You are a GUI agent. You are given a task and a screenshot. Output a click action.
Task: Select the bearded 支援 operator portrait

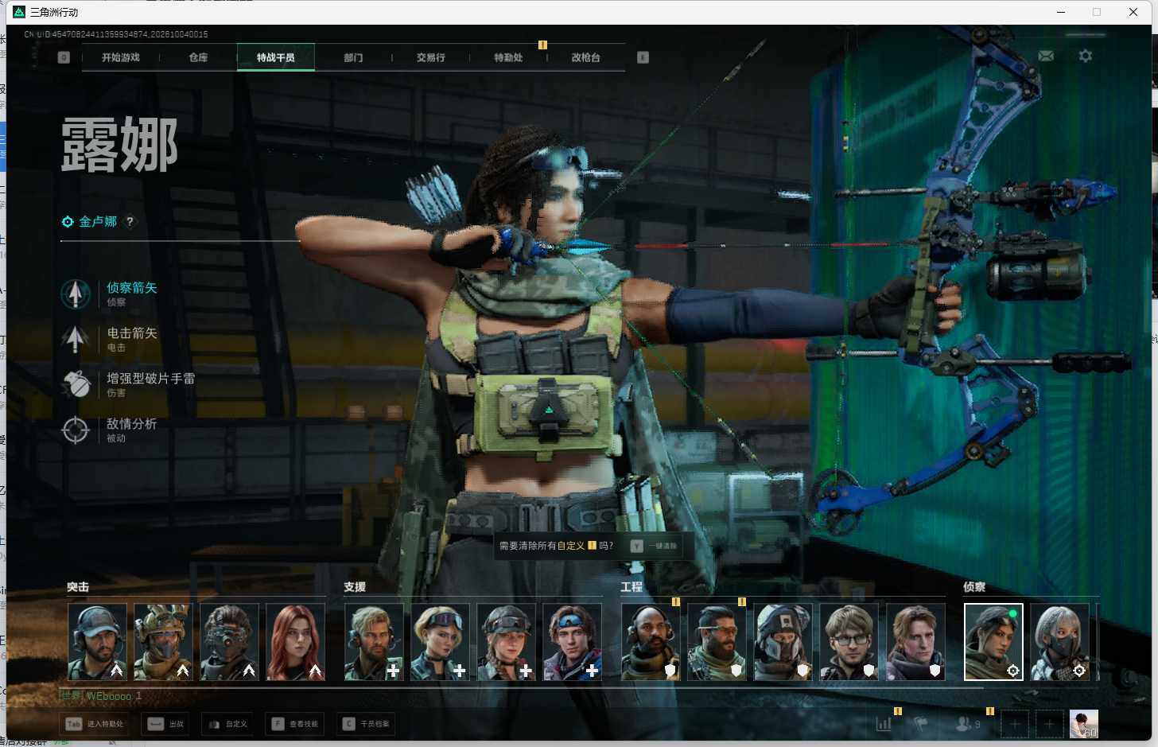(374, 642)
